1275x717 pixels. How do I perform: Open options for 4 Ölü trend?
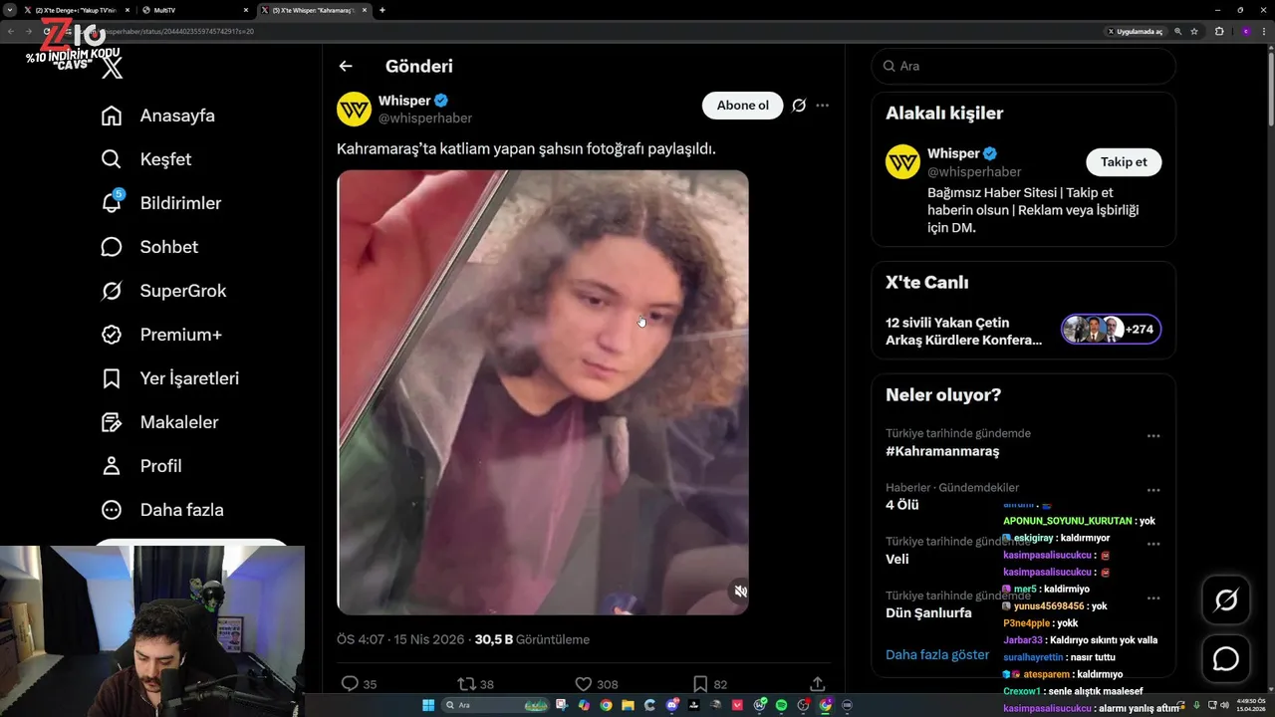(1153, 490)
